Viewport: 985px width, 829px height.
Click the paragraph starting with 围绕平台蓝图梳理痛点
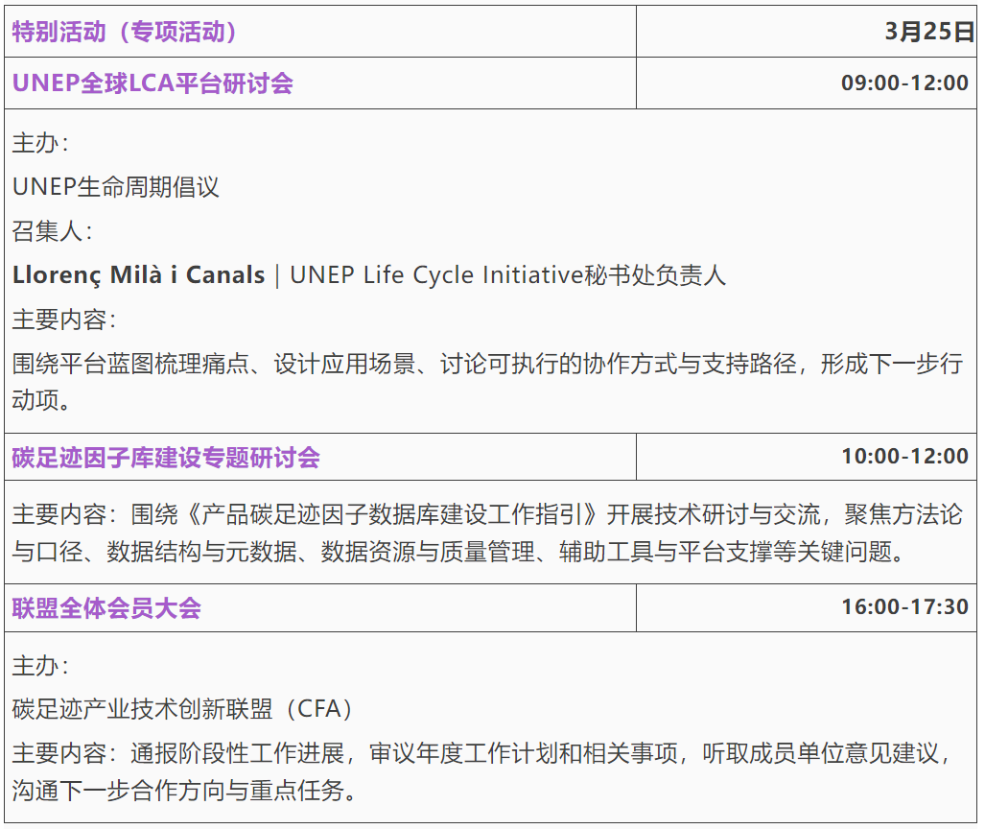tap(487, 365)
